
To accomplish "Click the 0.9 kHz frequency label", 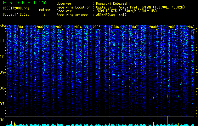I will click(x=3, y=72).
